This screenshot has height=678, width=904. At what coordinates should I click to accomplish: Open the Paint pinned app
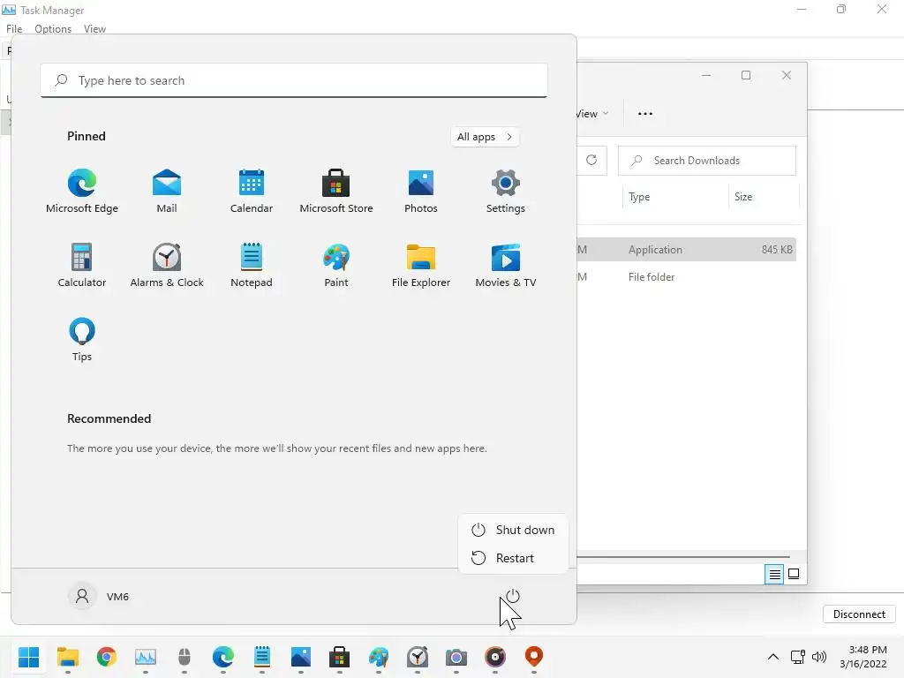(336, 266)
